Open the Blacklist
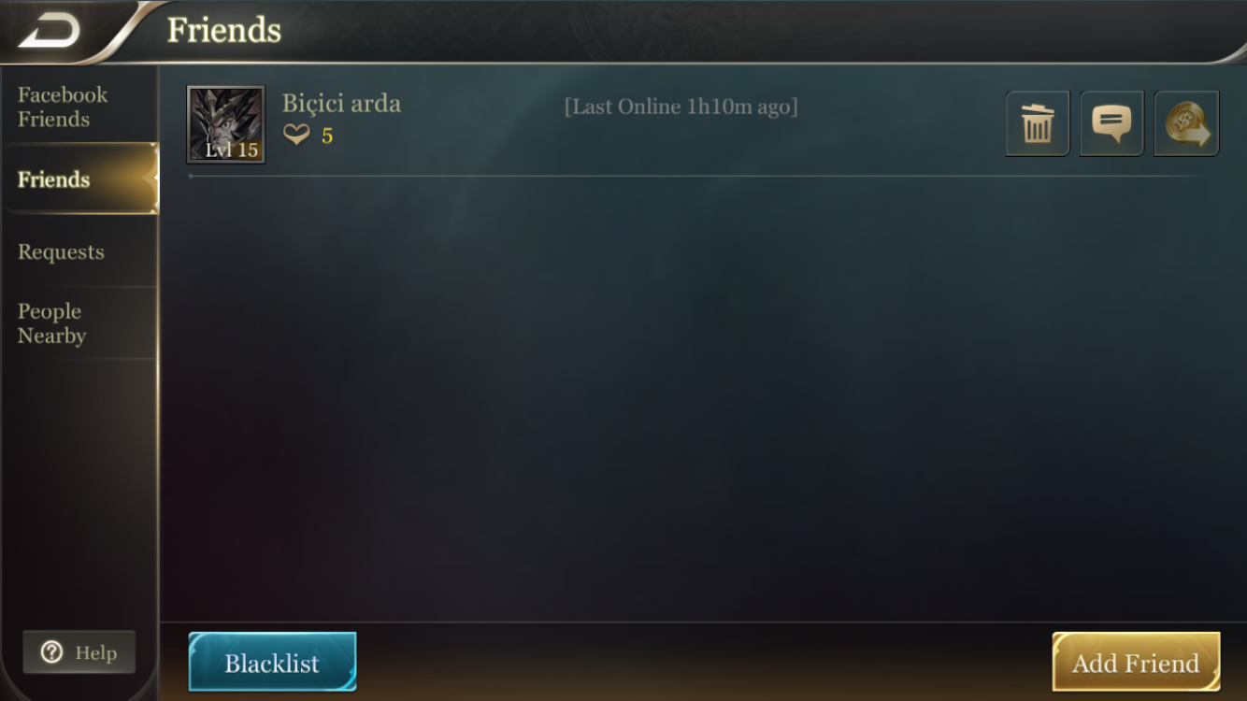Image resolution: width=1247 pixels, height=701 pixels. point(272,662)
